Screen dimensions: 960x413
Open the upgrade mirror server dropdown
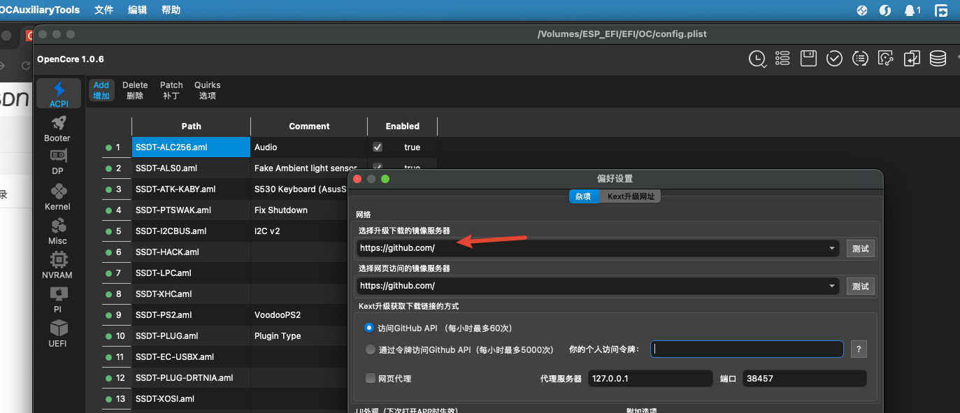[831, 248]
